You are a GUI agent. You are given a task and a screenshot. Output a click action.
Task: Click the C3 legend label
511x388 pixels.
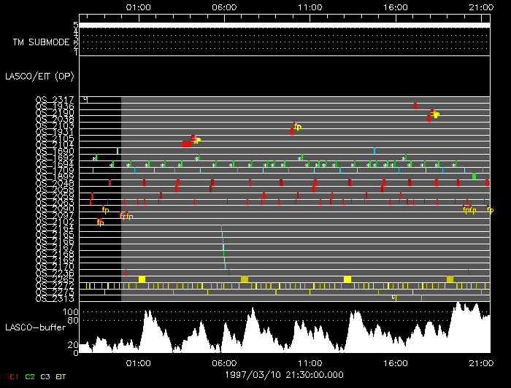tap(45, 376)
